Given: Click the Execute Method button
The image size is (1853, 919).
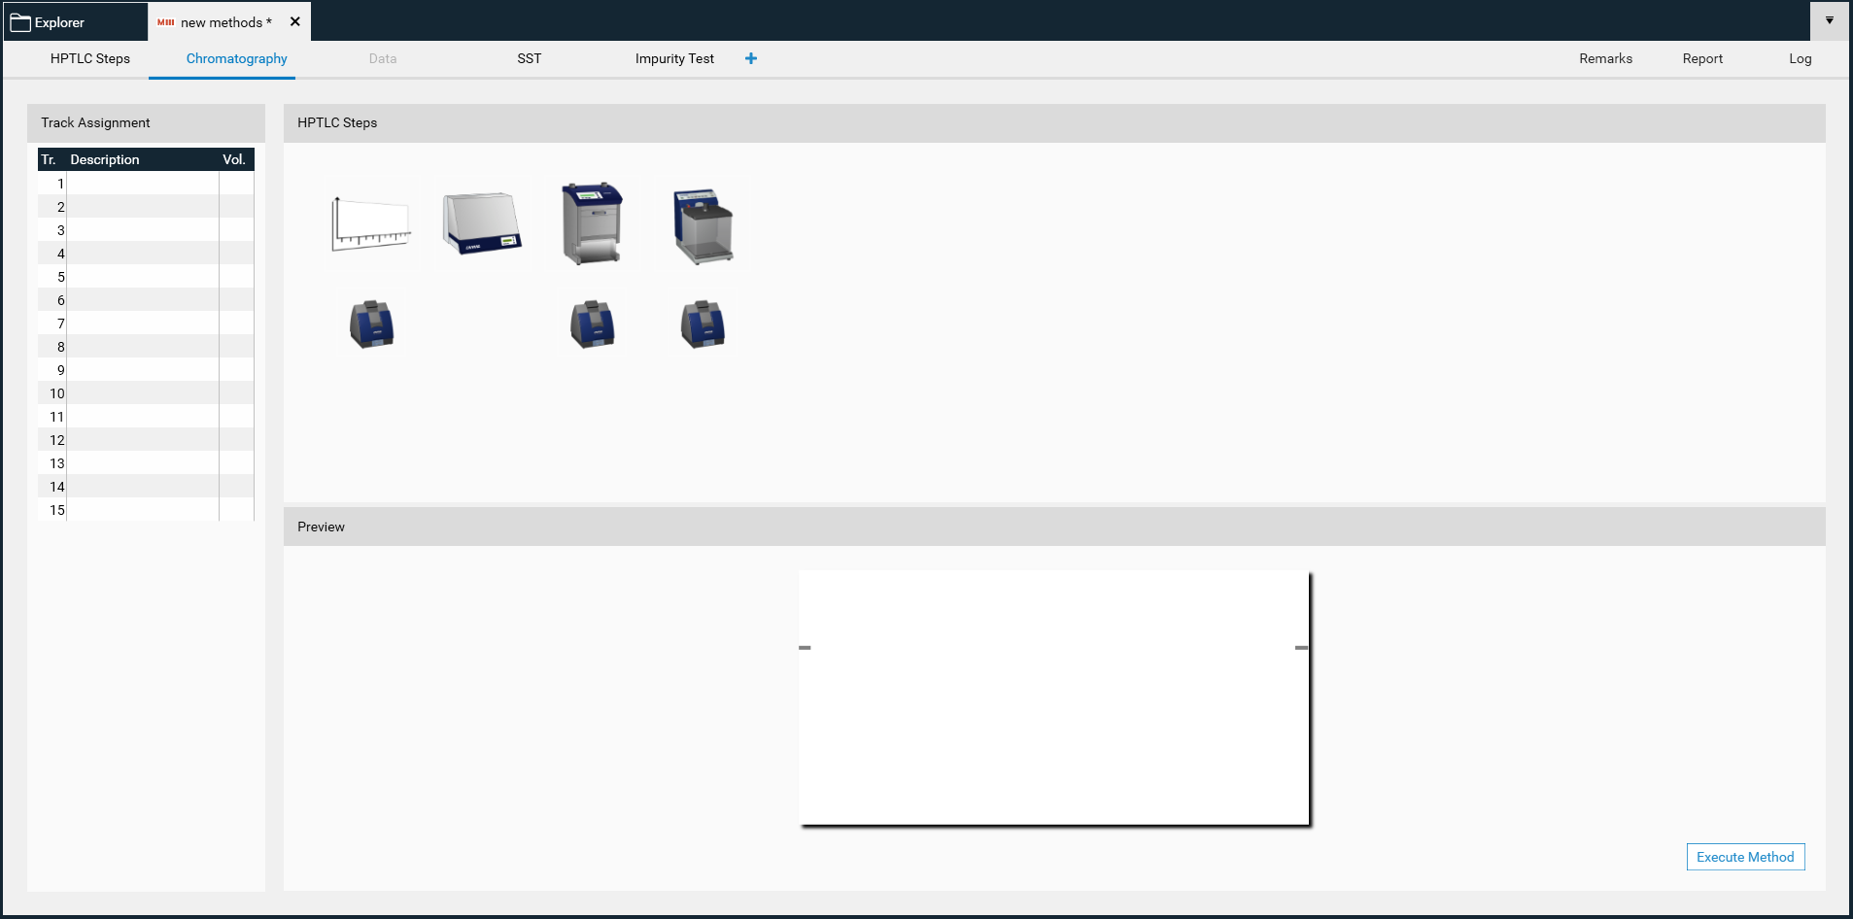Looking at the screenshot, I should [1744, 856].
